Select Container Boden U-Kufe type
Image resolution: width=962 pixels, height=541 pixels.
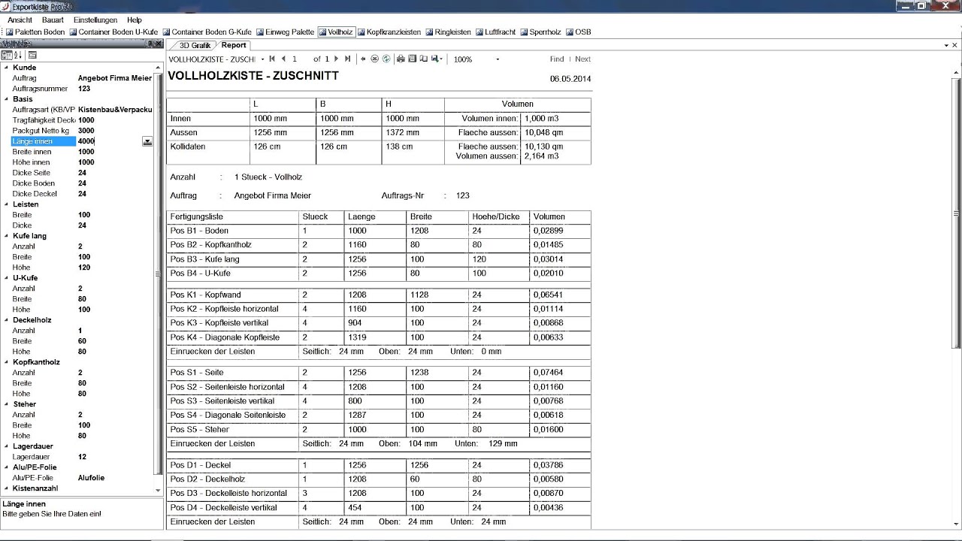(113, 32)
